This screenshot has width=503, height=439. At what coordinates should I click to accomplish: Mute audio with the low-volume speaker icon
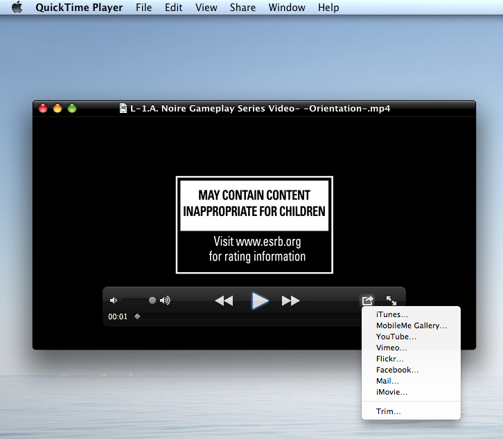tap(114, 301)
